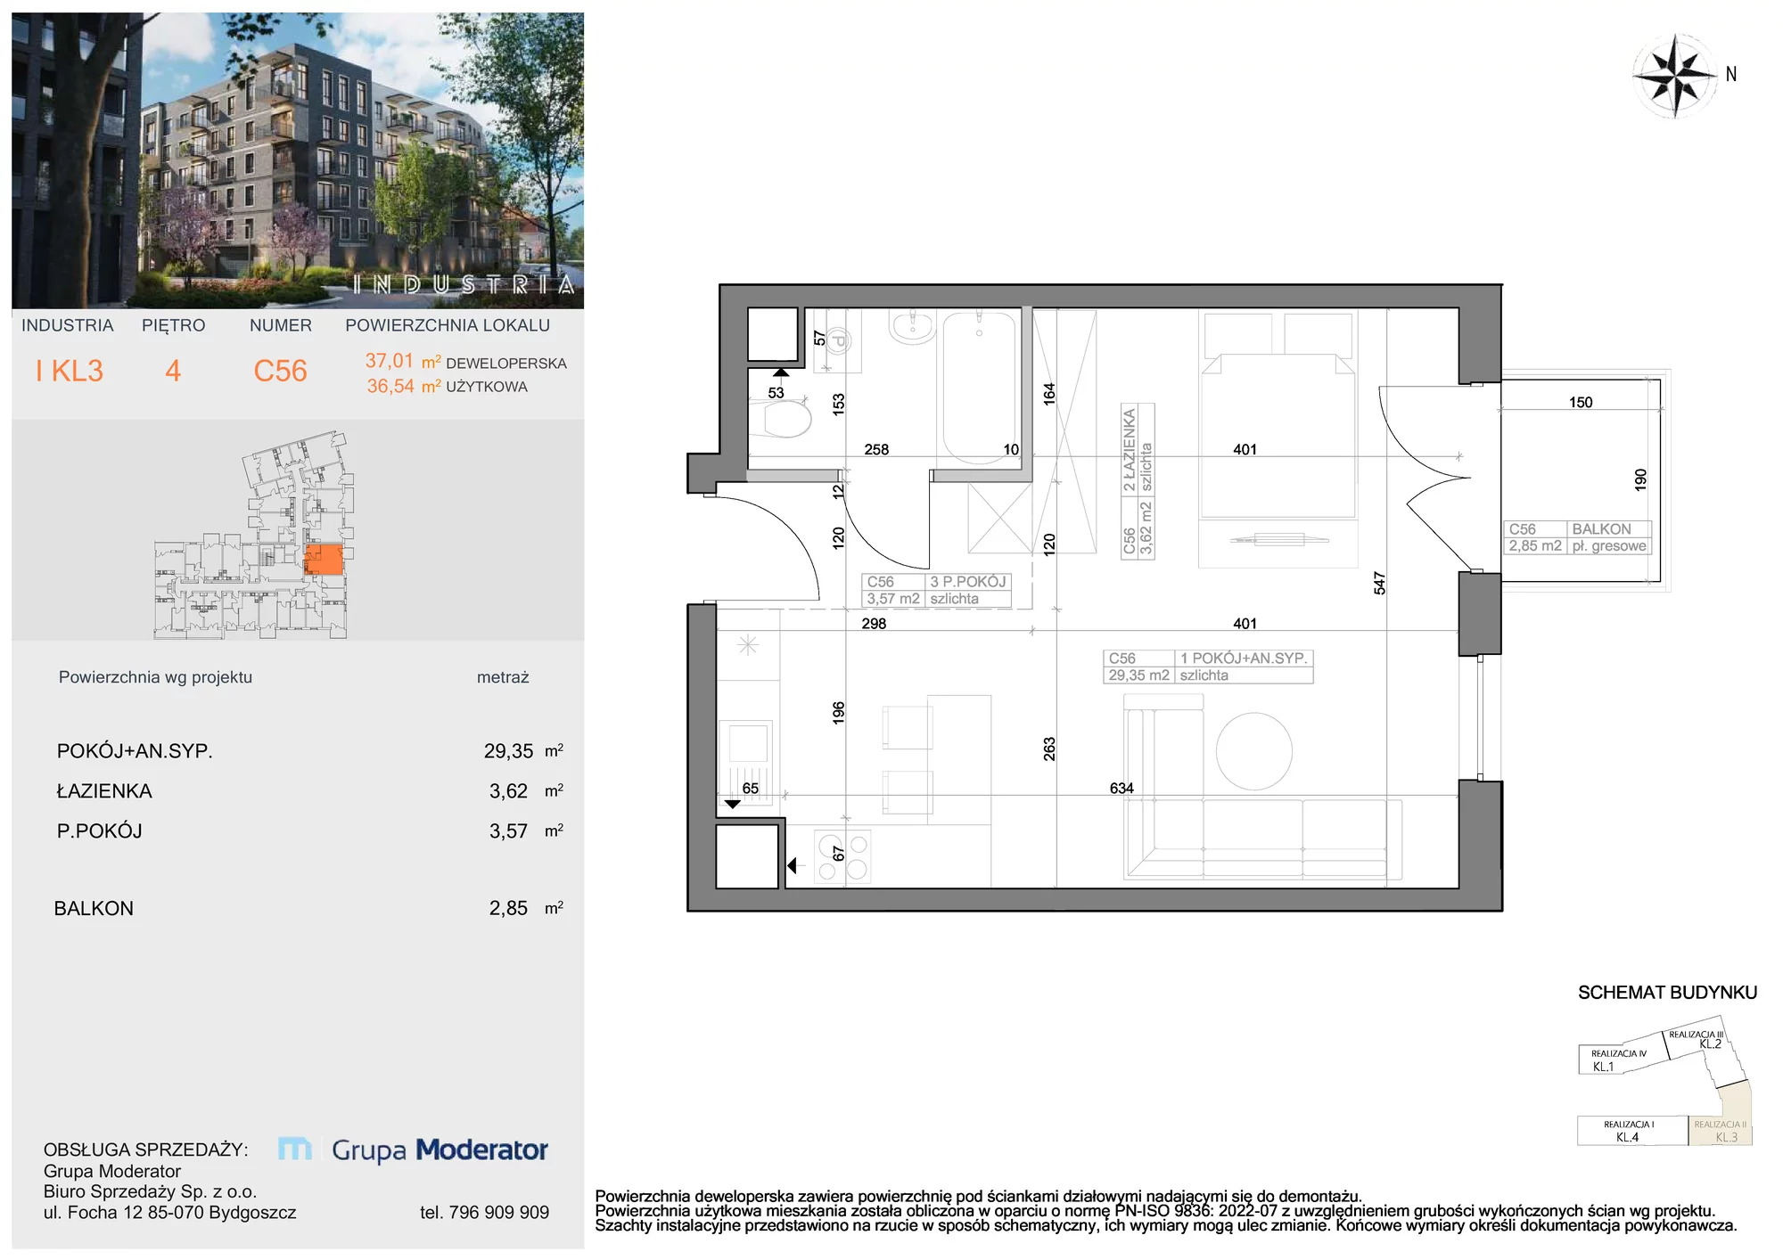Click the compass rose icon

[x=1675, y=76]
